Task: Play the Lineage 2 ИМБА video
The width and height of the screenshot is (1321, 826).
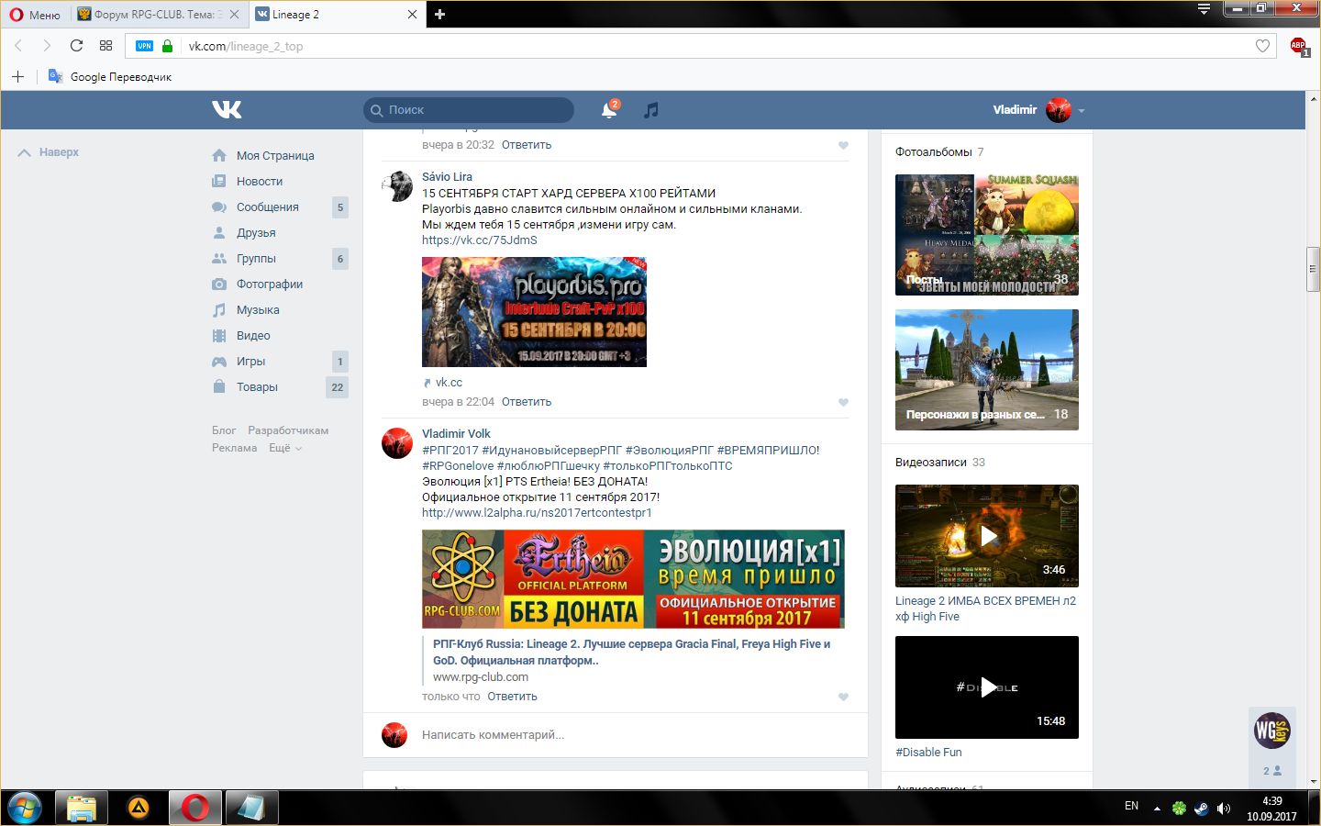Action: point(987,536)
